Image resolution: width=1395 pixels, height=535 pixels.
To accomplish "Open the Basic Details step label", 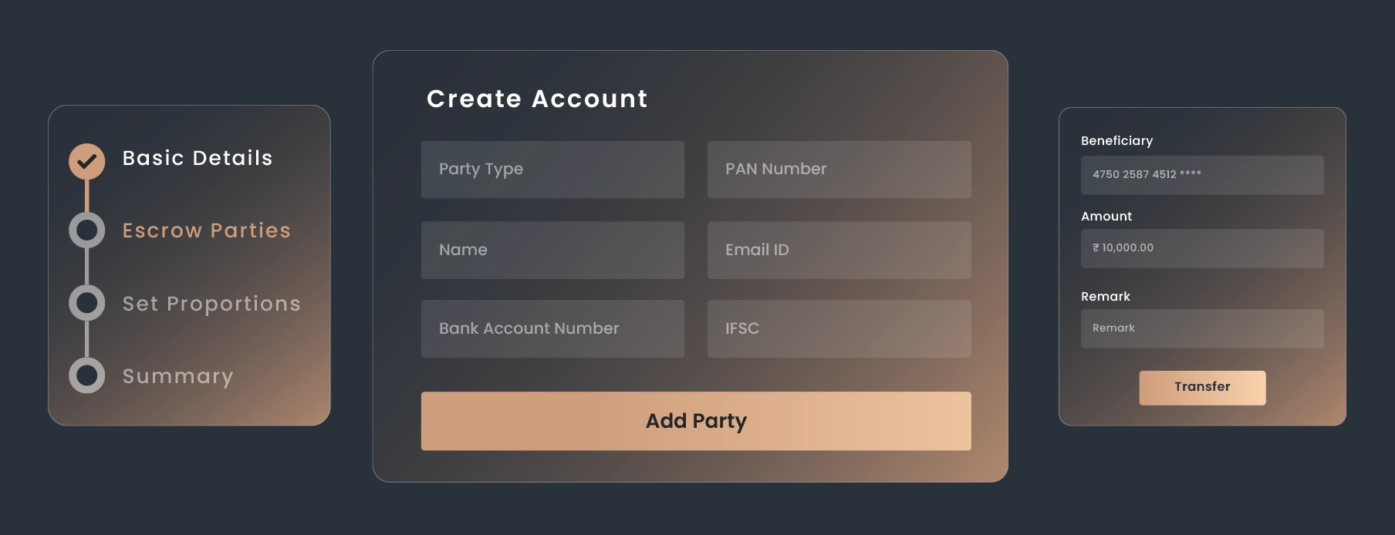I will pos(198,158).
